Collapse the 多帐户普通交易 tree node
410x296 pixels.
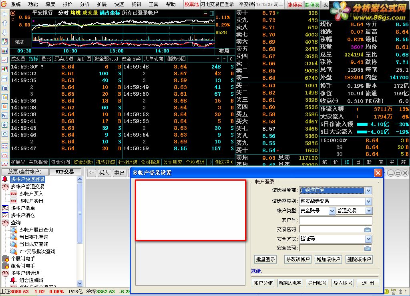tap(5, 186)
